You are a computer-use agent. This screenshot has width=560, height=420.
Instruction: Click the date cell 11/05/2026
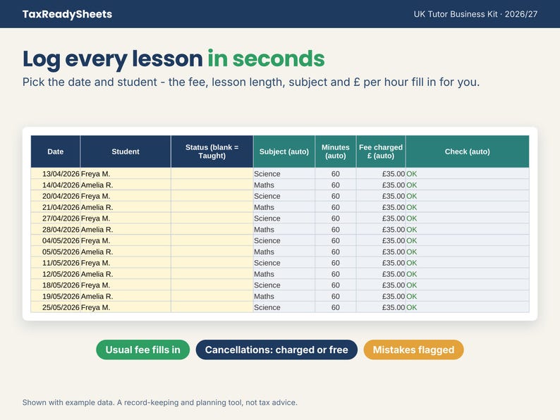coord(55,263)
